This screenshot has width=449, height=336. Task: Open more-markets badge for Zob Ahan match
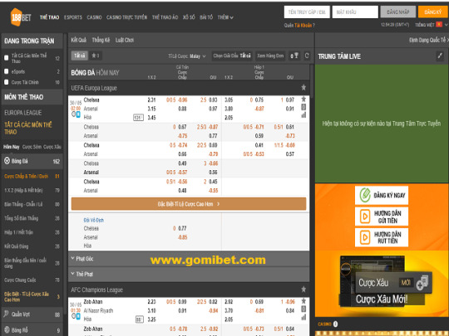[139, 319]
